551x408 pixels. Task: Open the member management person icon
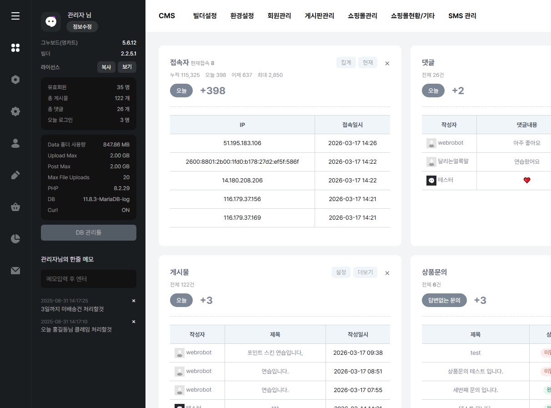pyautogui.click(x=15, y=143)
